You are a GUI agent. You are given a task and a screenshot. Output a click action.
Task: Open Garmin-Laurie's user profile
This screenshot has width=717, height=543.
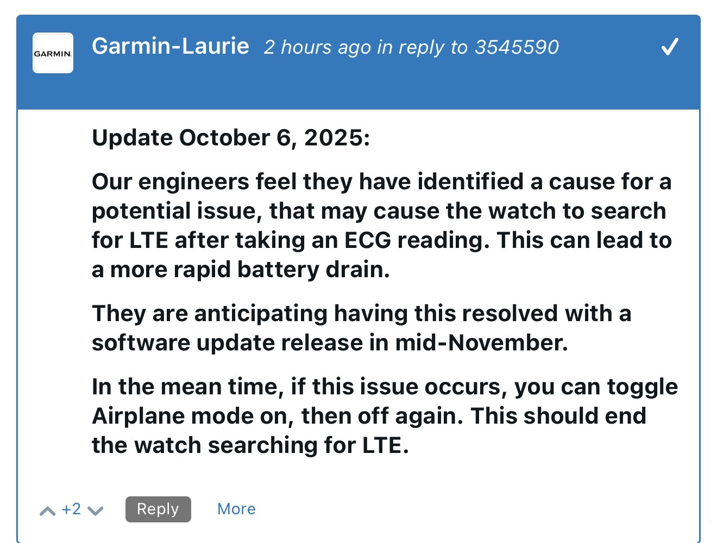[x=170, y=47]
